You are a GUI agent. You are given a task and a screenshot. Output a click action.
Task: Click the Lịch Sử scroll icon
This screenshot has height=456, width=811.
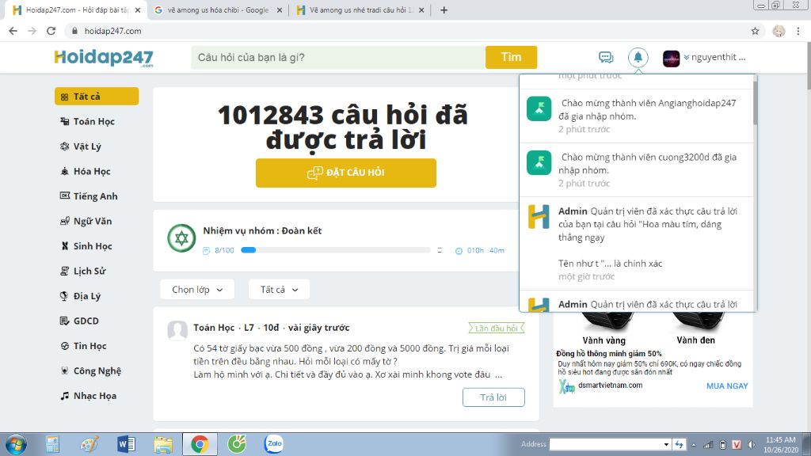coord(65,271)
